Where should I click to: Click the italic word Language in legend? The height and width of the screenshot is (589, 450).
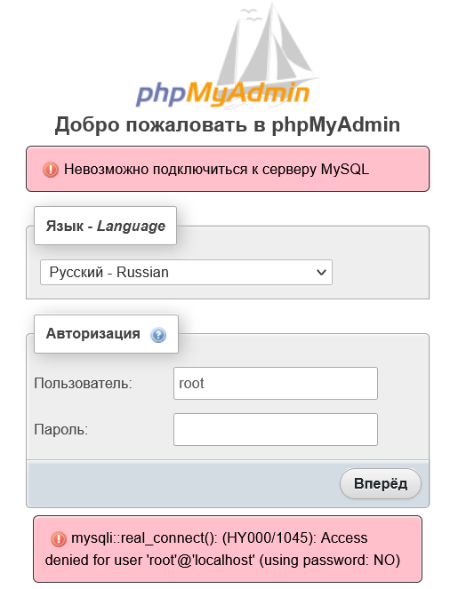pos(132,226)
